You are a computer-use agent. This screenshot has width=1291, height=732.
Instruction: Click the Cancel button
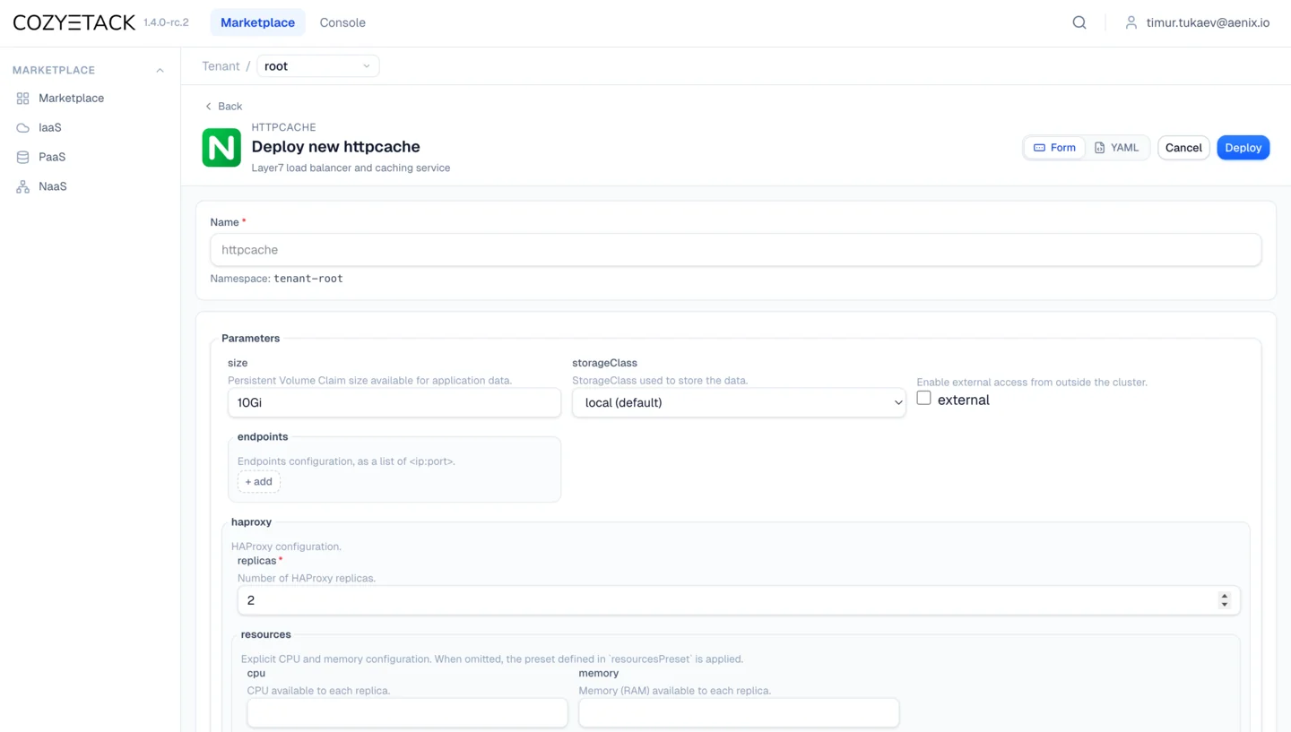(x=1183, y=148)
